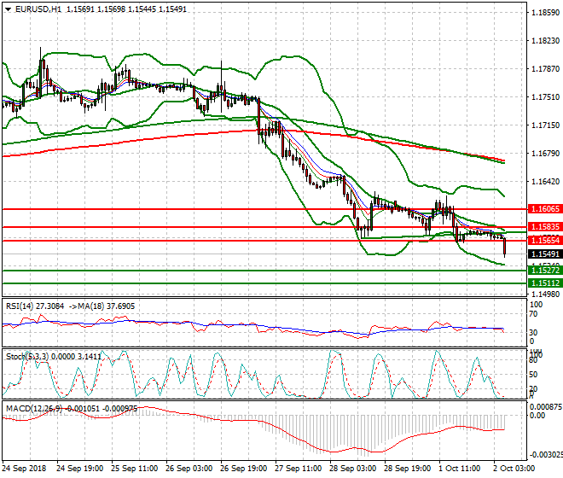
Task: Click the 1.16420 price scale value
Action: [545, 182]
